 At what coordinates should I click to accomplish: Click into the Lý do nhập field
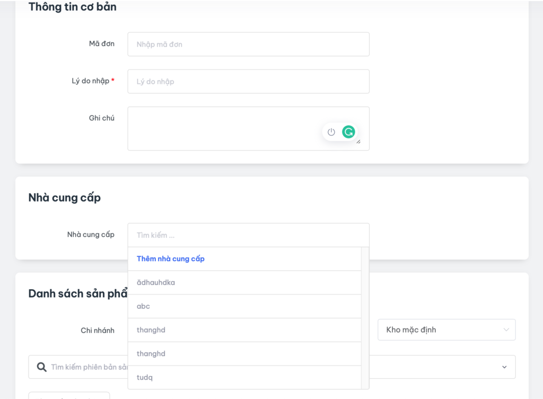click(248, 82)
